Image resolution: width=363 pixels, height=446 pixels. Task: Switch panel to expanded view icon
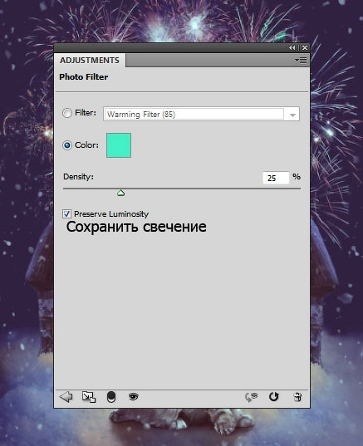pyautogui.click(x=89, y=397)
